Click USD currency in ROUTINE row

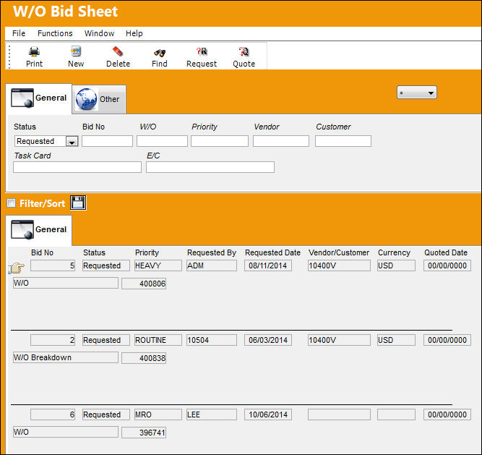pyautogui.click(x=396, y=340)
